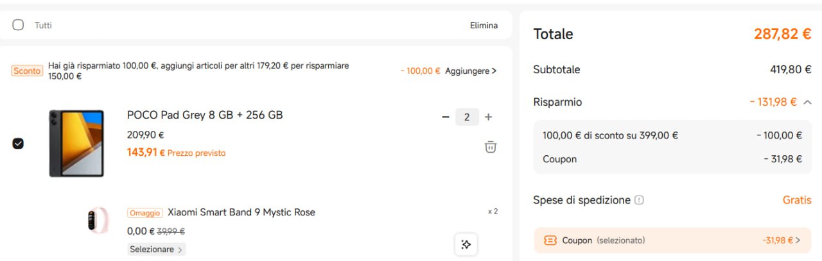Image resolution: width=822 pixels, height=261 pixels.
Task: Uncheck the POCO Pad item checkbox
Action: (18, 143)
